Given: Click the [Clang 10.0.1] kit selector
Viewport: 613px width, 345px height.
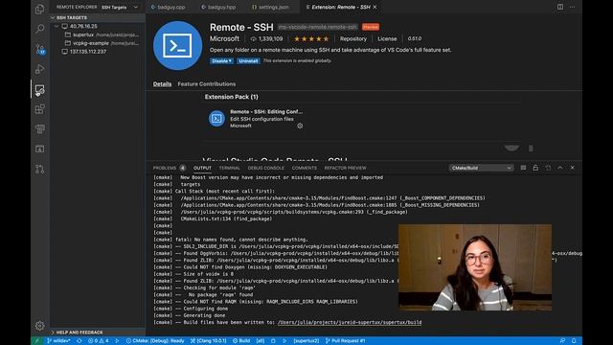Looking at the screenshot, I should 209,341.
